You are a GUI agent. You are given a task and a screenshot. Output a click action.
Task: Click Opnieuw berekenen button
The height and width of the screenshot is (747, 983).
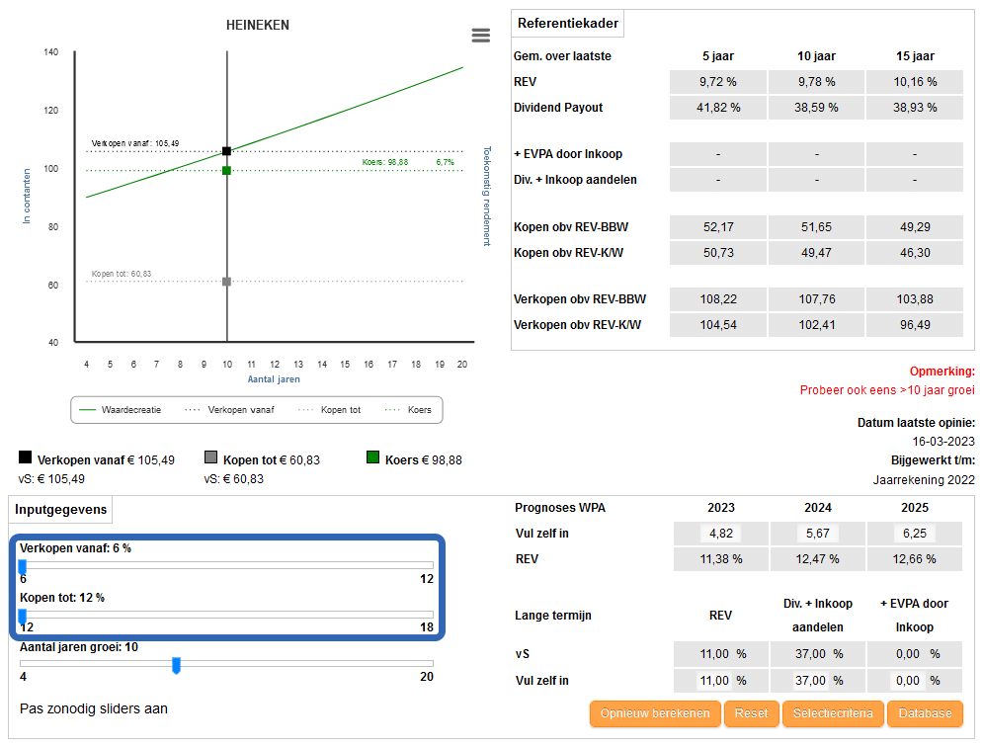[x=655, y=713]
